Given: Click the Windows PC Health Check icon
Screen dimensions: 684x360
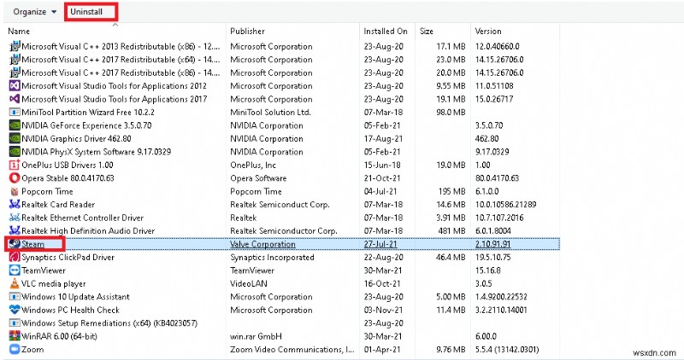Looking at the screenshot, I should pyautogui.click(x=15, y=310).
